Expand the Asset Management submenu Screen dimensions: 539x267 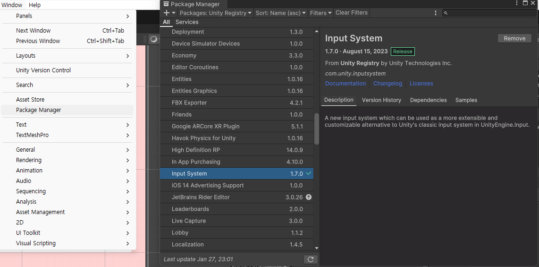click(68, 212)
